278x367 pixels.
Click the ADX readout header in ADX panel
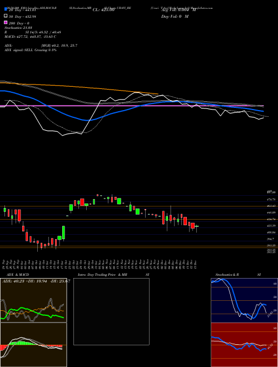coord(36,281)
